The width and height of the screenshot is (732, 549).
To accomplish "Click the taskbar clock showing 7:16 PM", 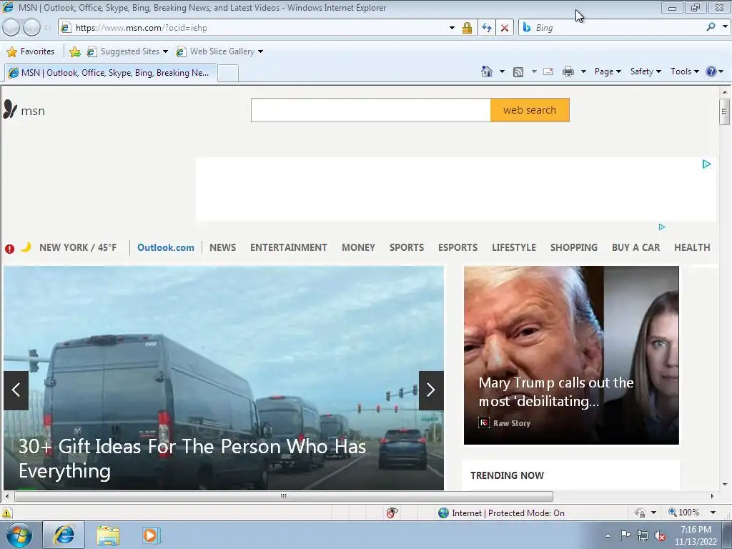I will 696,535.
